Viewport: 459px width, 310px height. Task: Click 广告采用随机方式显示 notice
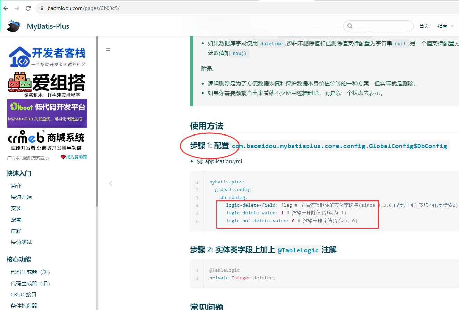[28, 157]
